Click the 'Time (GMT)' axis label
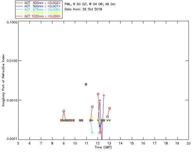This screenshot has width=194, height=155. tap(103, 147)
